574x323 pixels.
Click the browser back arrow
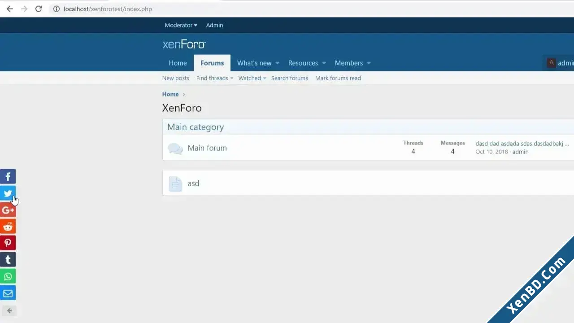[x=10, y=9]
